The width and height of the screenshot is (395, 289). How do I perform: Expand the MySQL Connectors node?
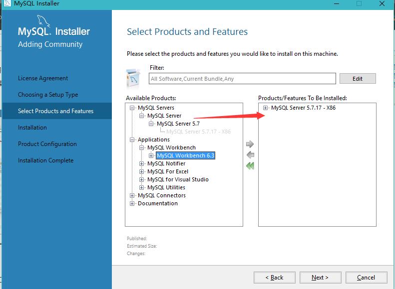coord(132,195)
